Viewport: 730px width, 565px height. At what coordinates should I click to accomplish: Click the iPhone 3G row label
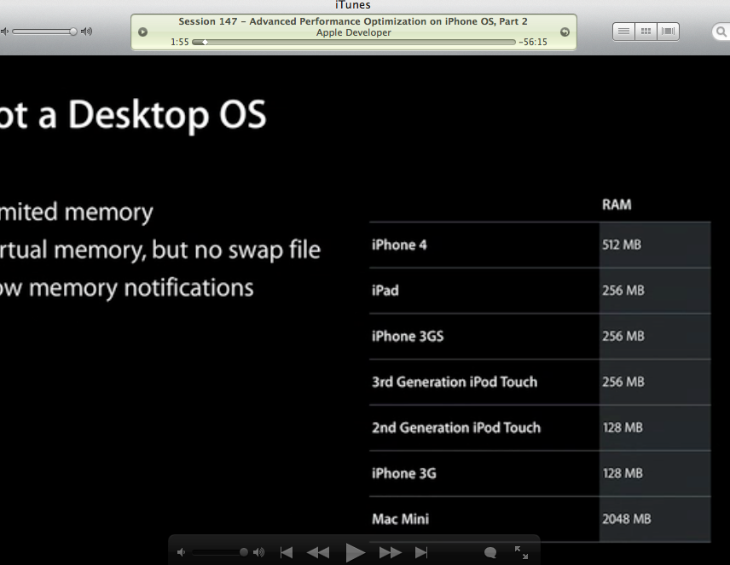point(404,473)
